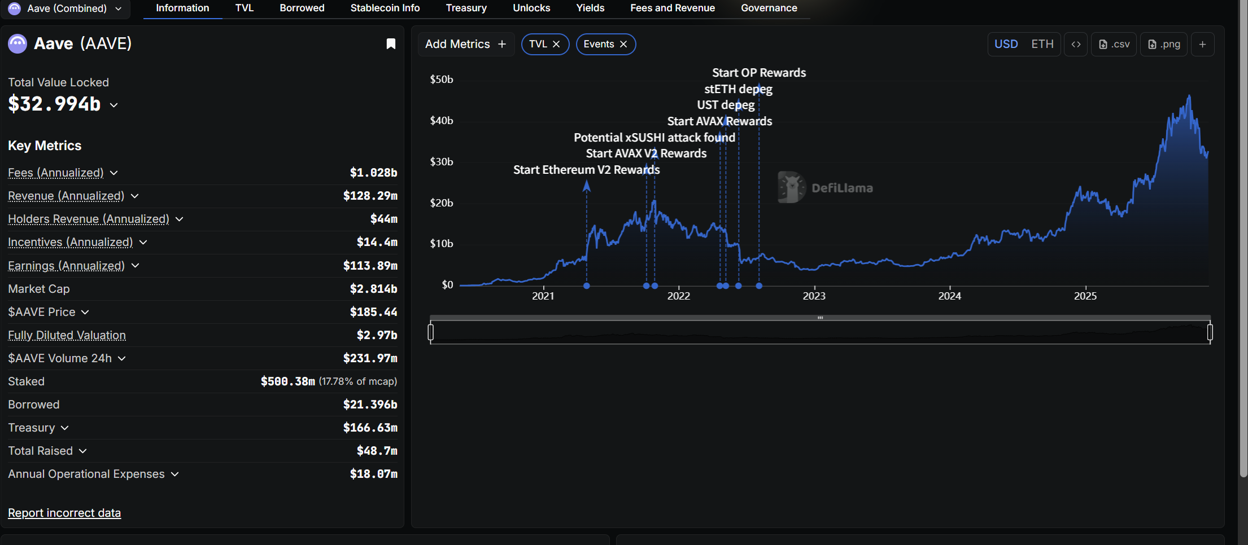Export chart as .png image

click(x=1164, y=44)
